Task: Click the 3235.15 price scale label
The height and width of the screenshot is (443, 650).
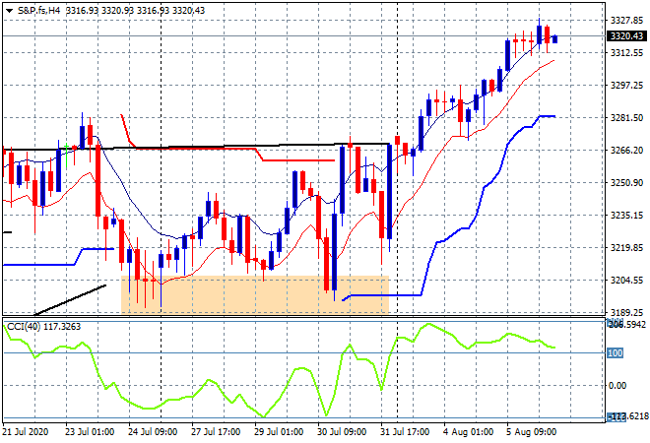Action: click(626, 215)
